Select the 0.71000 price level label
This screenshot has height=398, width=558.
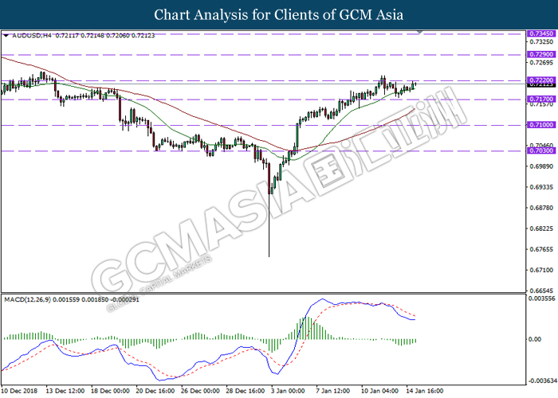(540, 125)
